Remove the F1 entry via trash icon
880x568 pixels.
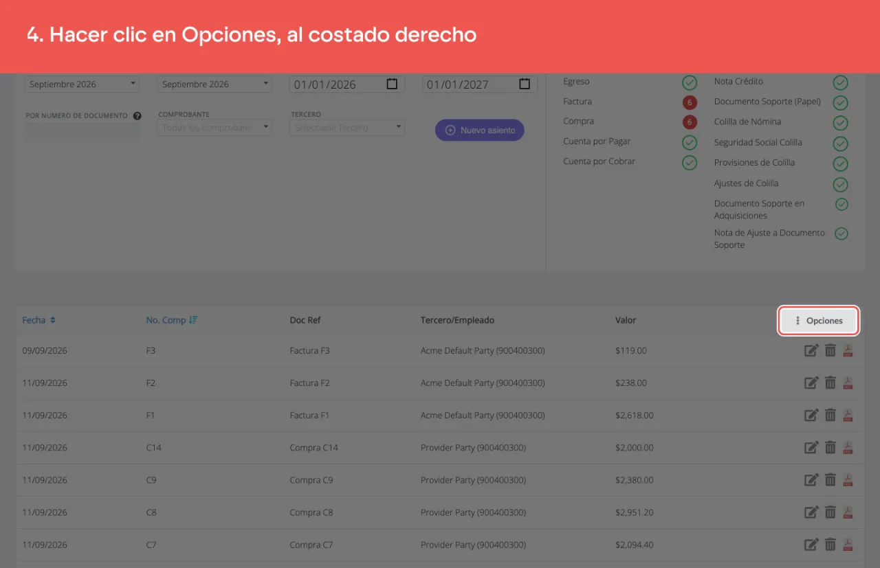(830, 416)
